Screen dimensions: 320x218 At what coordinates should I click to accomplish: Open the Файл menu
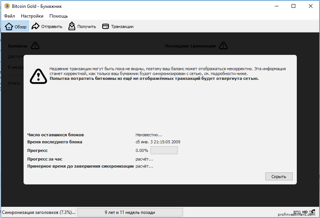(9, 16)
